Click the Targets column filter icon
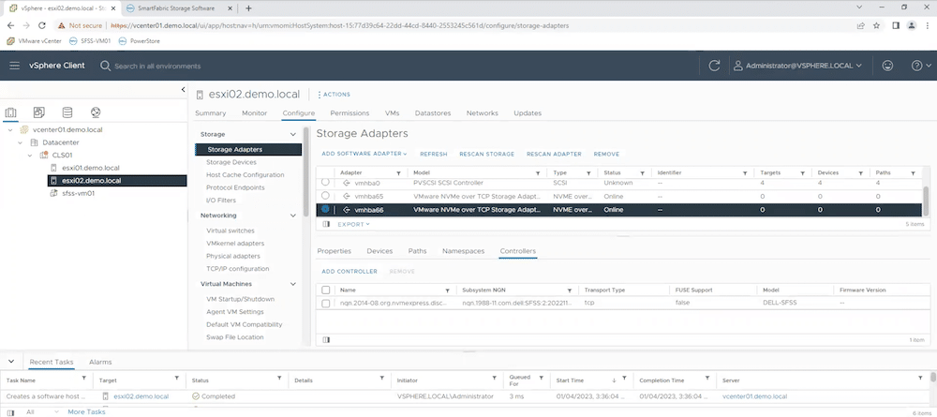 click(803, 173)
